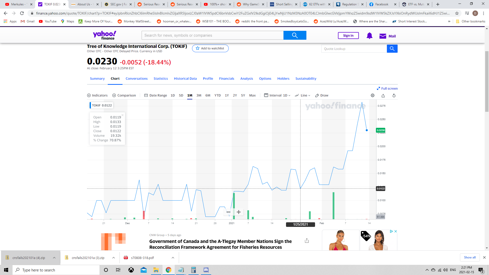Open Windows Start menu

click(x=6, y=270)
